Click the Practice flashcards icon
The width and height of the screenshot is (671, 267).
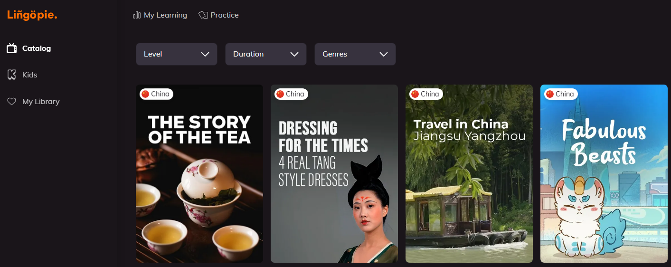coord(203,15)
